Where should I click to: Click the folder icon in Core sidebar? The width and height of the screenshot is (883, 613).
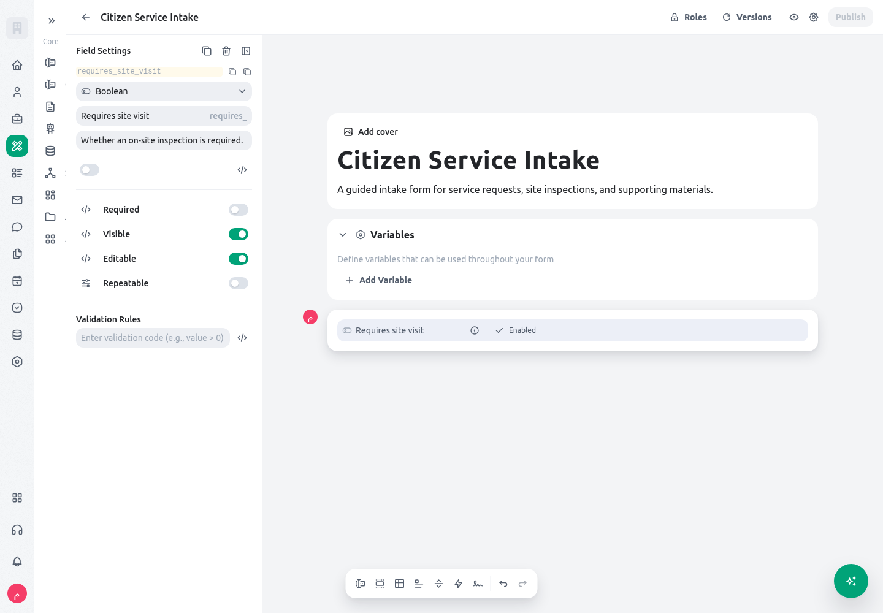click(50, 217)
